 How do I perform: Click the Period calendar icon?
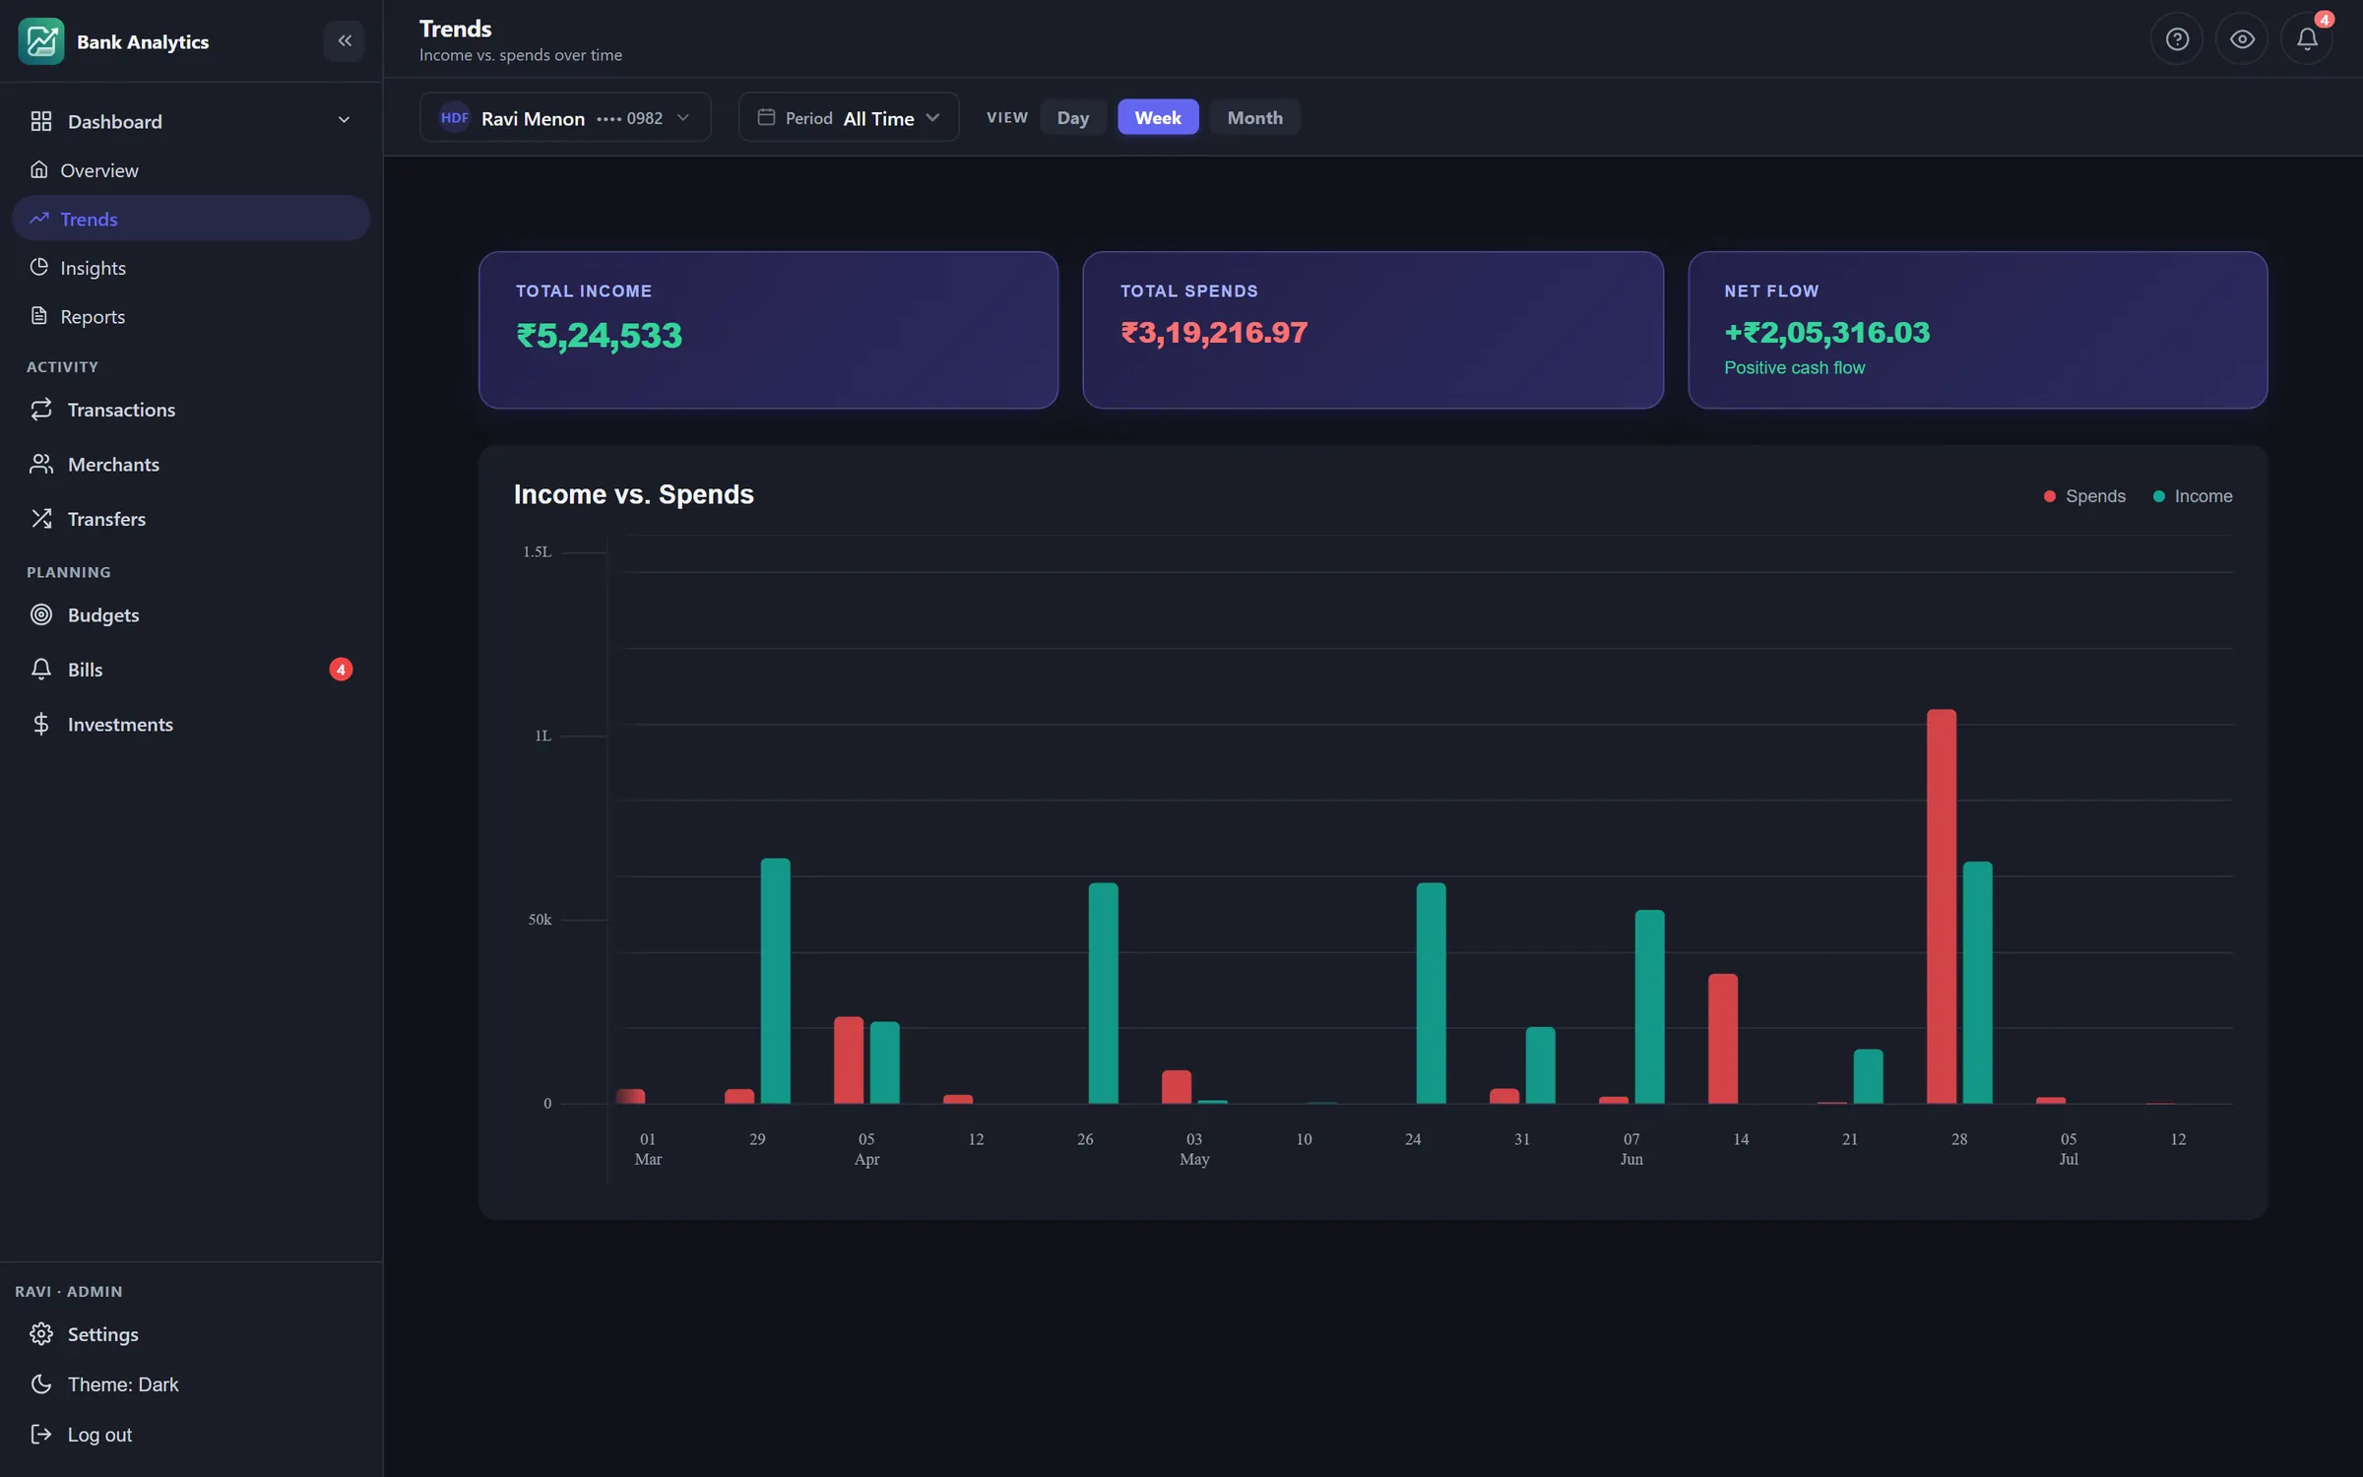(x=766, y=117)
